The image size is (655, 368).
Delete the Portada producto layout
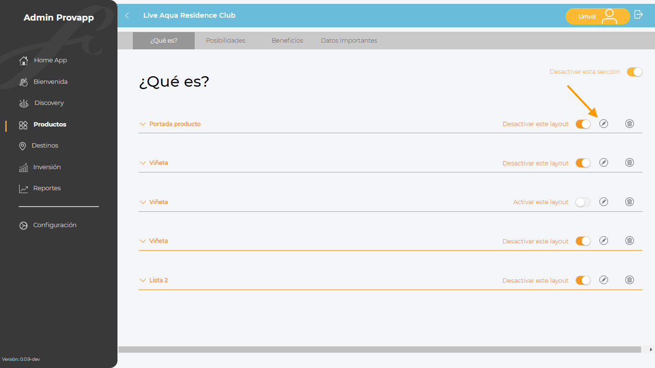pos(630,124)
